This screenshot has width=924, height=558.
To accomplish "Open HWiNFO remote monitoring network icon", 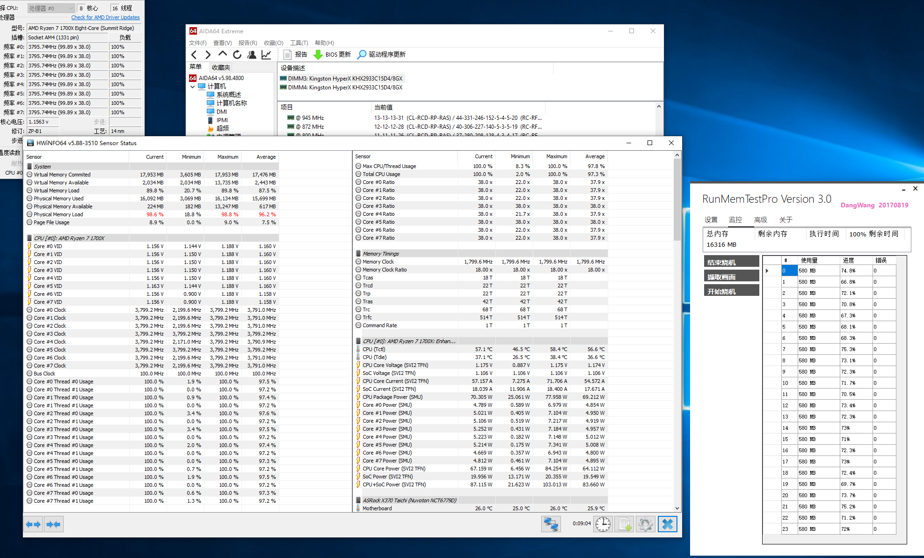I will (551, 524).
